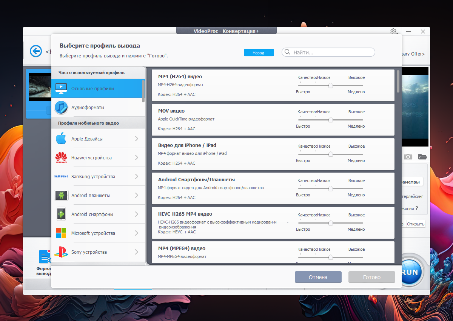This screenshot has width=453, height=321.
Task: Open Microsoft устройства profiles
Action: pyautogui.click(x=98, y=233)
